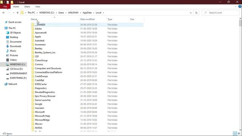Select the Computers and Structures folder
Viewport: 242px width, 136px height.
point(48,68)
